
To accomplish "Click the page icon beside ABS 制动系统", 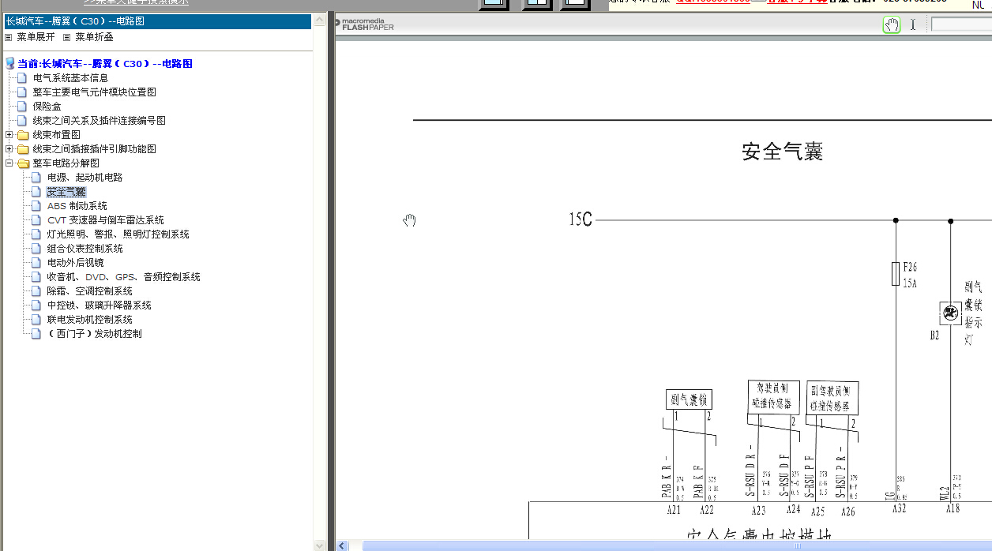I will (x=35, y=206).
